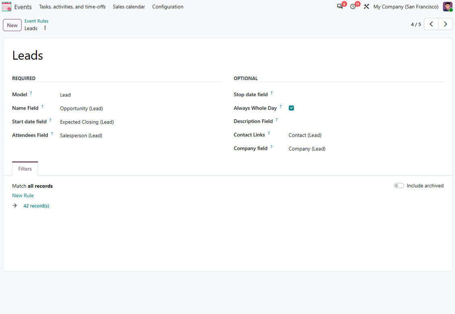Create a New event rule
455x314 pixels.
(x=12, y=25)
